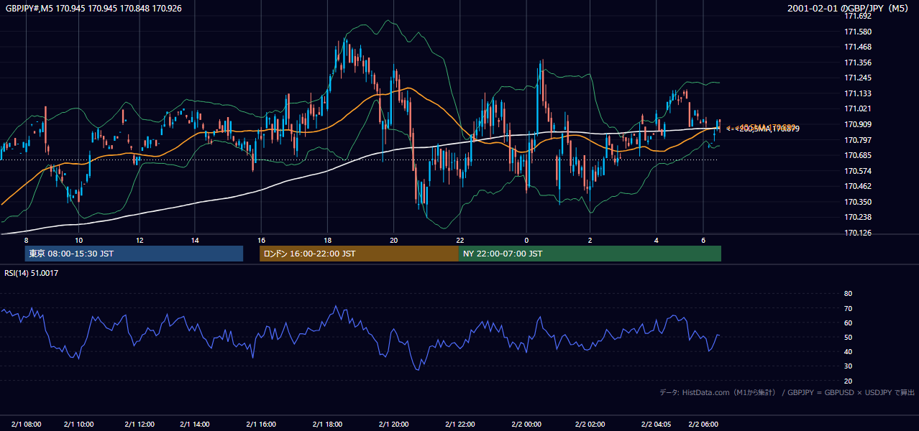
Task: Click bottom time label 2/2 00:00
Action: [526, 424]
